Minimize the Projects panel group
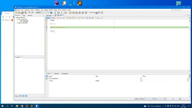Viewport: 192px width, 108px height. (x=43, y=16)
